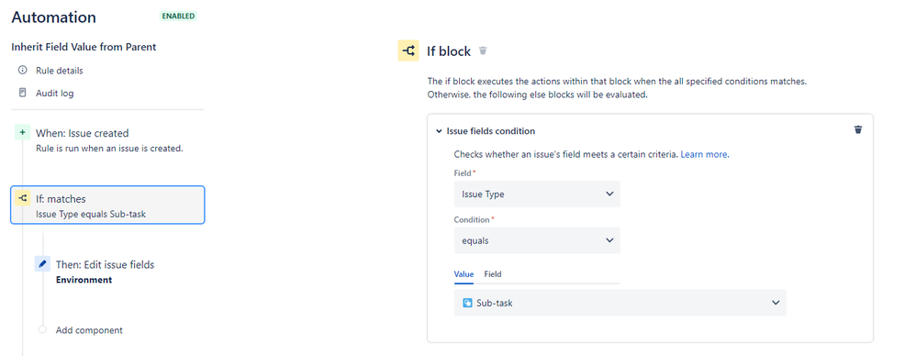The height and width of the screenshot is (356, 916).
Task: Collapse the Issue fields condition section
Action: [x=439, y=130]
